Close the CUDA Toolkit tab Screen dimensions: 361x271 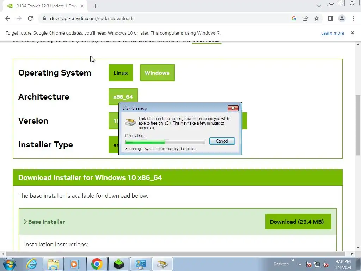pos(82,6)
